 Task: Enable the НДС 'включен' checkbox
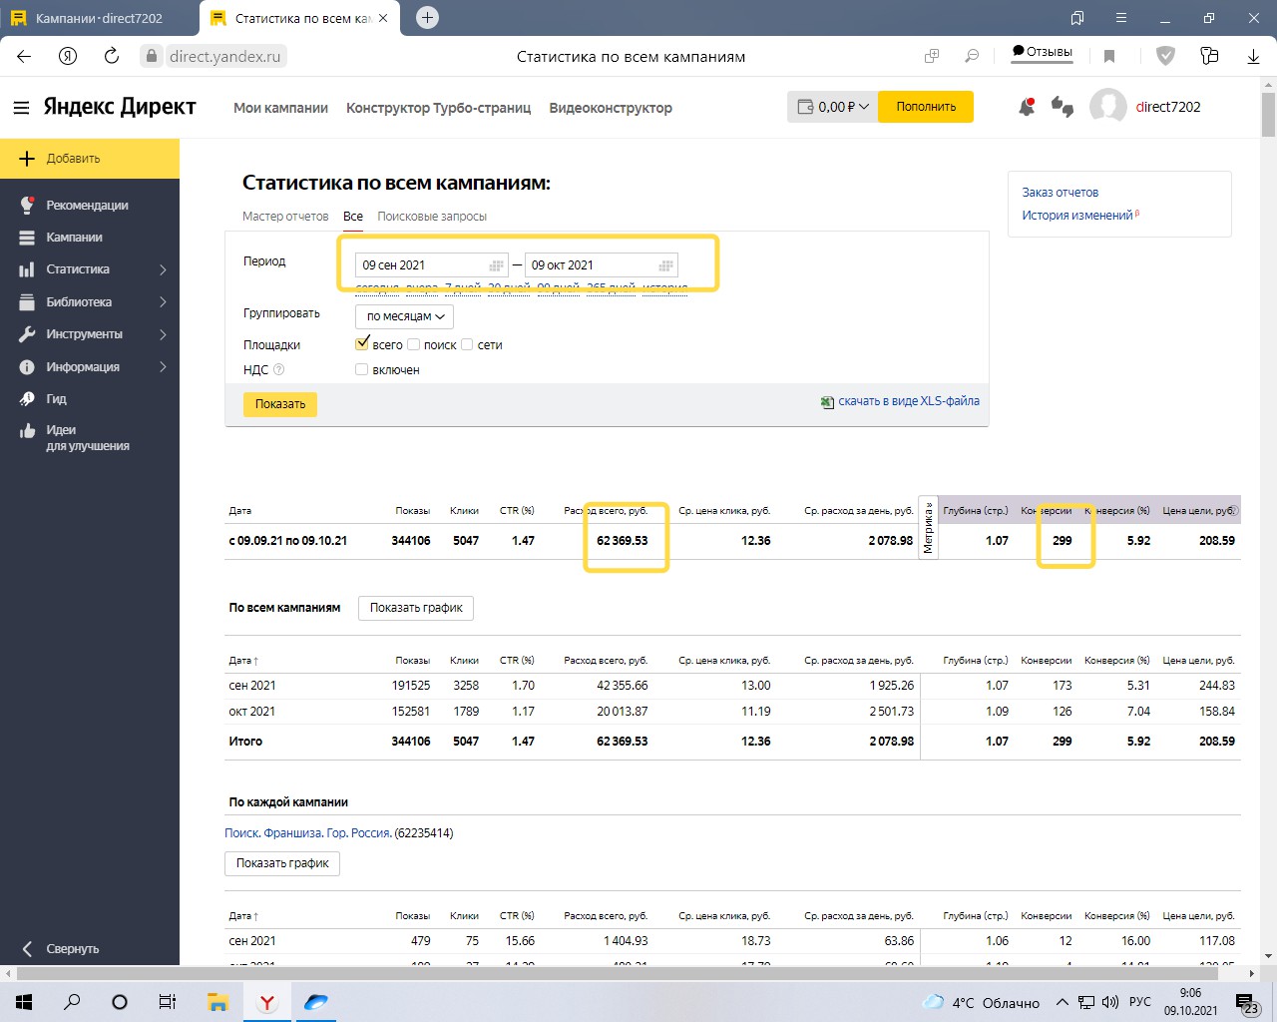[362, 369]
